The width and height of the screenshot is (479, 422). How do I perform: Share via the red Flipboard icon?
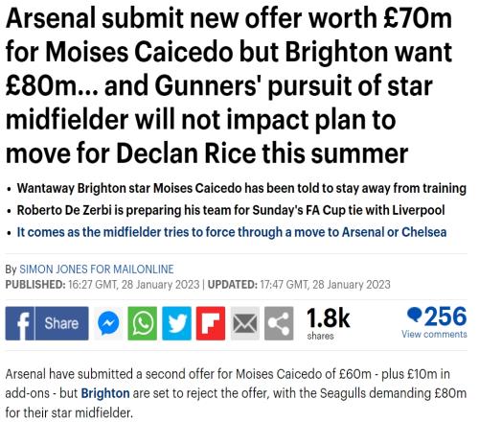coord(211,323)
